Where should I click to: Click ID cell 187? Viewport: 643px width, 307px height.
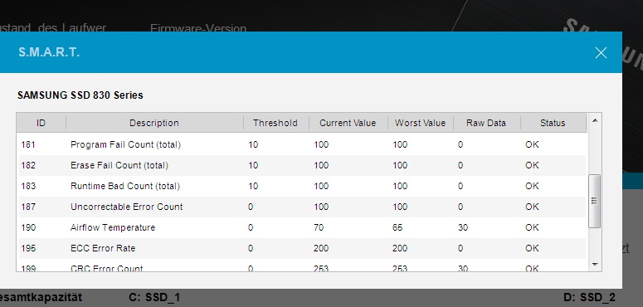(x=28, y=207)
